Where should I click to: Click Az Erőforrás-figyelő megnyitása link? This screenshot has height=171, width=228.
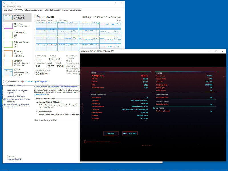tap(36, 82)
